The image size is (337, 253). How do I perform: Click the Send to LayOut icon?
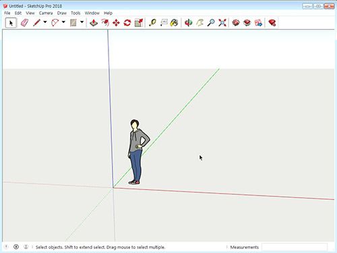258,23
